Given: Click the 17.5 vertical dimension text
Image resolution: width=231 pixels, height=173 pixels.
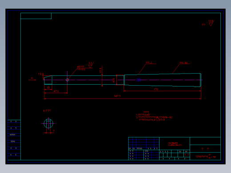Looking at the screenshot, I should pos(100,70).
